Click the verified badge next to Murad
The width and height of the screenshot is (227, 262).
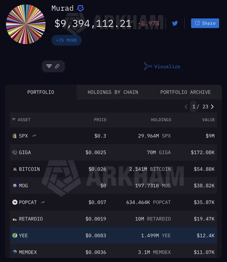[x=80, y=8]
